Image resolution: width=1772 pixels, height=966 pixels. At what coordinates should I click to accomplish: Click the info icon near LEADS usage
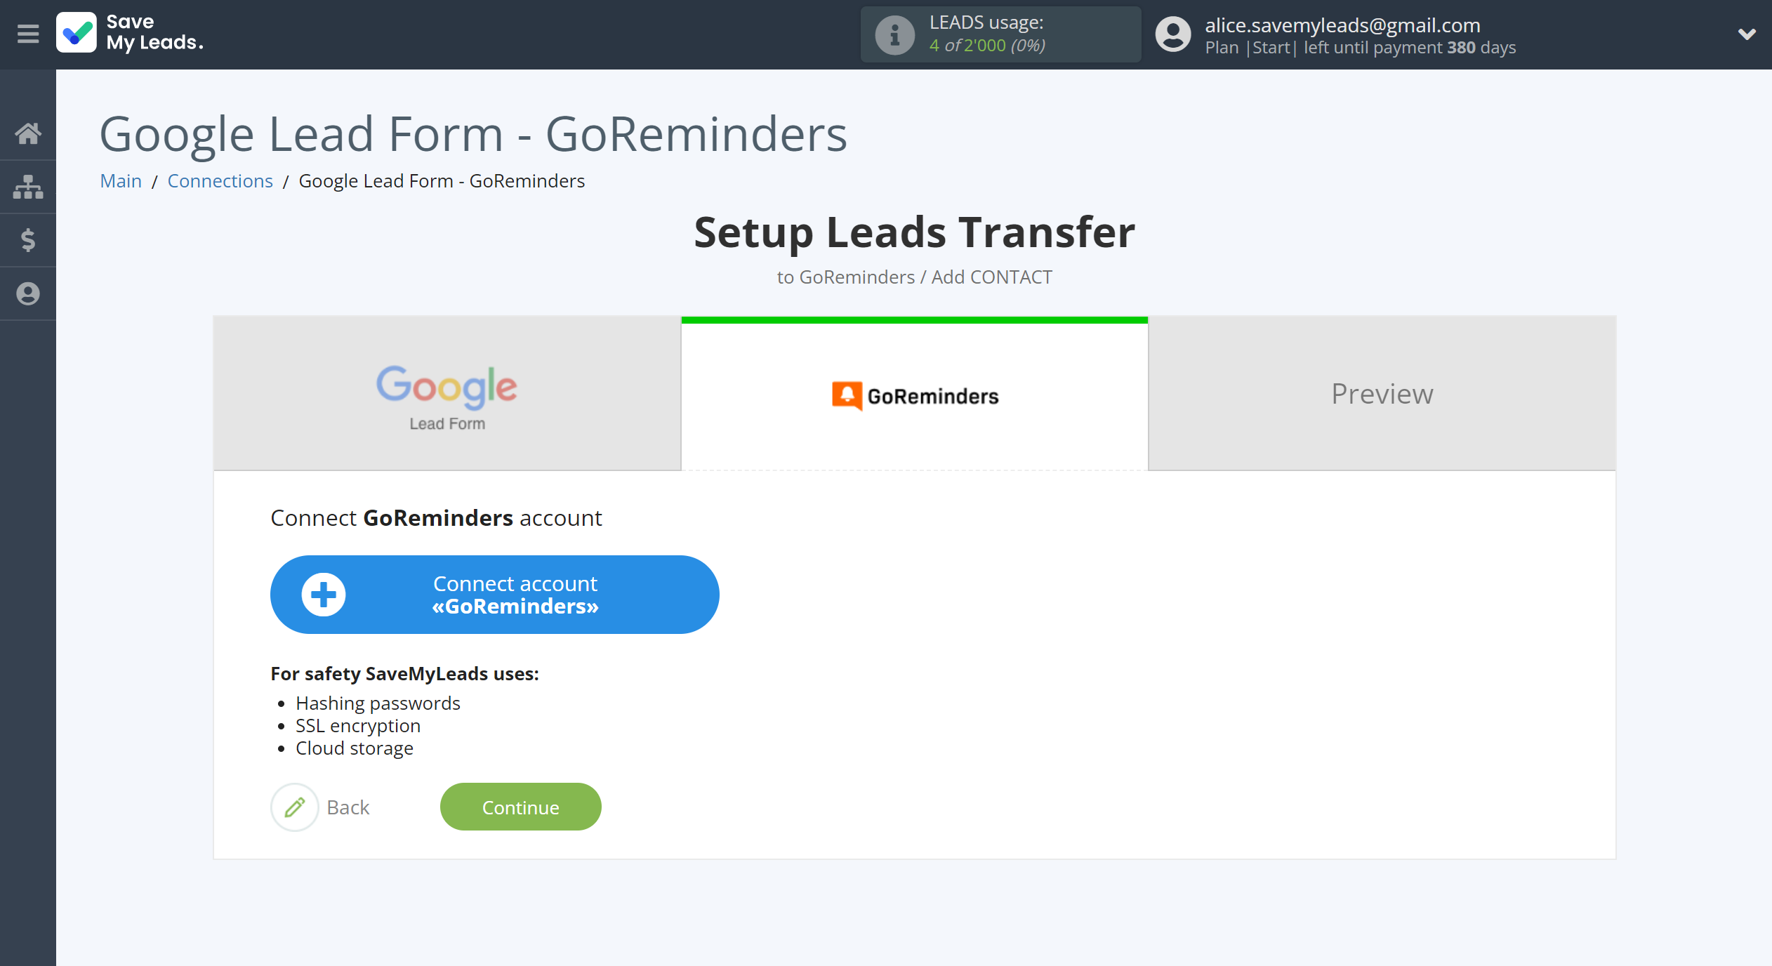pyautogui.click(x=892, y=33)
